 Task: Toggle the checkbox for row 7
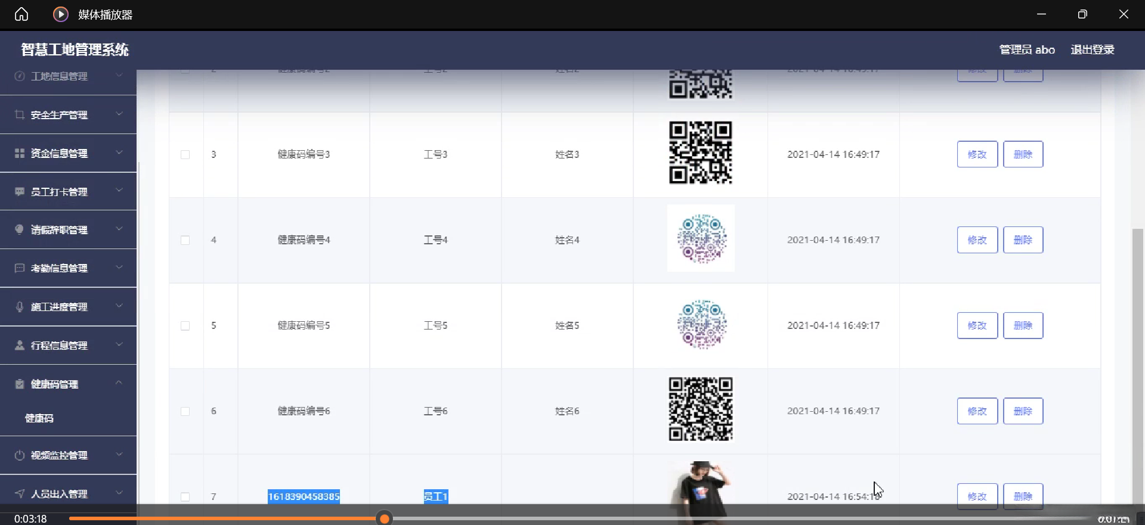[185, 497]
